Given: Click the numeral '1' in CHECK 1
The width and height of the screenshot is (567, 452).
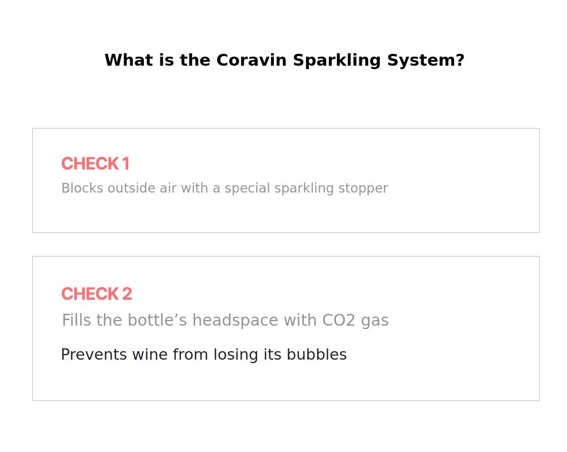Looking at the screenshot, I should [125, 164].
